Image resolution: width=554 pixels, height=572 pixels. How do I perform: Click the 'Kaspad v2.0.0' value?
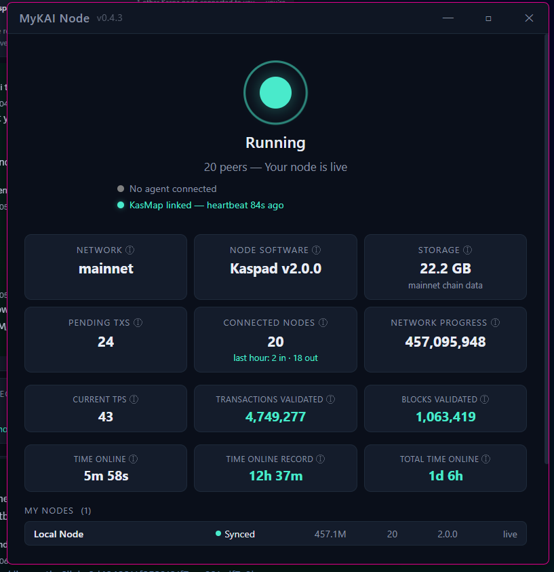[x=275, y=269]
